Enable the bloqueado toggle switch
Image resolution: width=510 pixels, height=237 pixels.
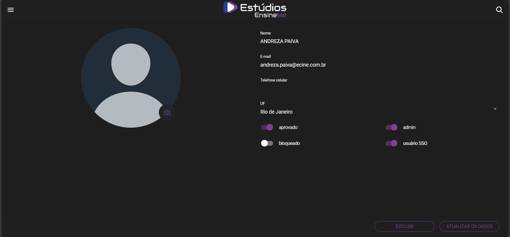tap(267, 143)
